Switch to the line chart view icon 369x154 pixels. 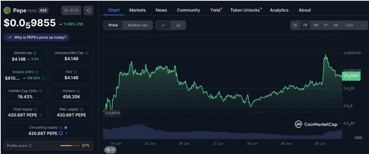point(163,25)
